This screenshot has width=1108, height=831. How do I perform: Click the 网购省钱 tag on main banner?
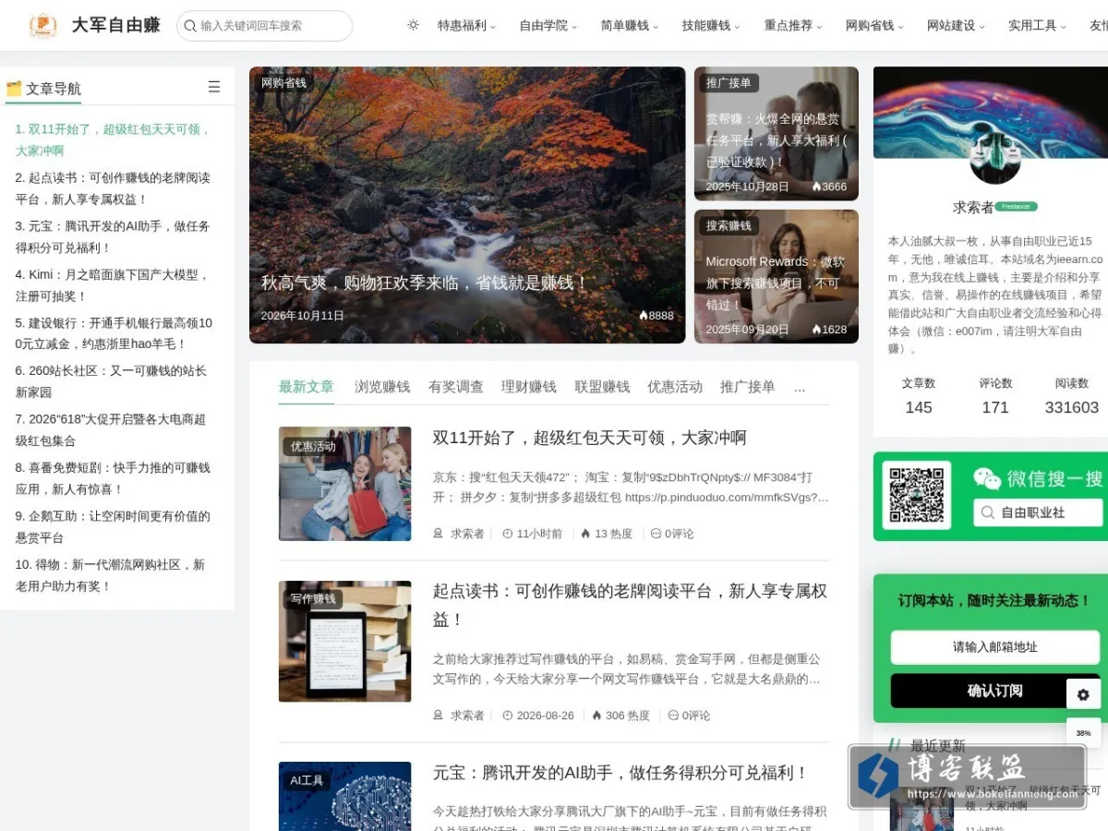tap(283, 83)
